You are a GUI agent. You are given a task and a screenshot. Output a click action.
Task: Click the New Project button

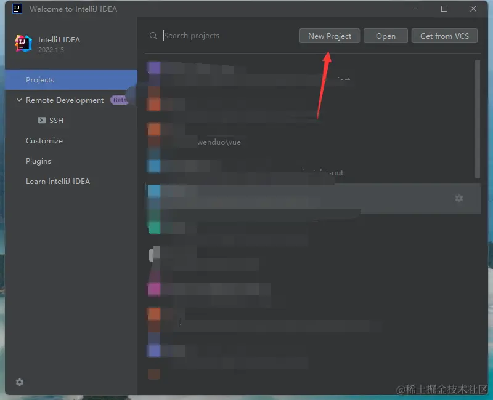[x=330, y=36]
